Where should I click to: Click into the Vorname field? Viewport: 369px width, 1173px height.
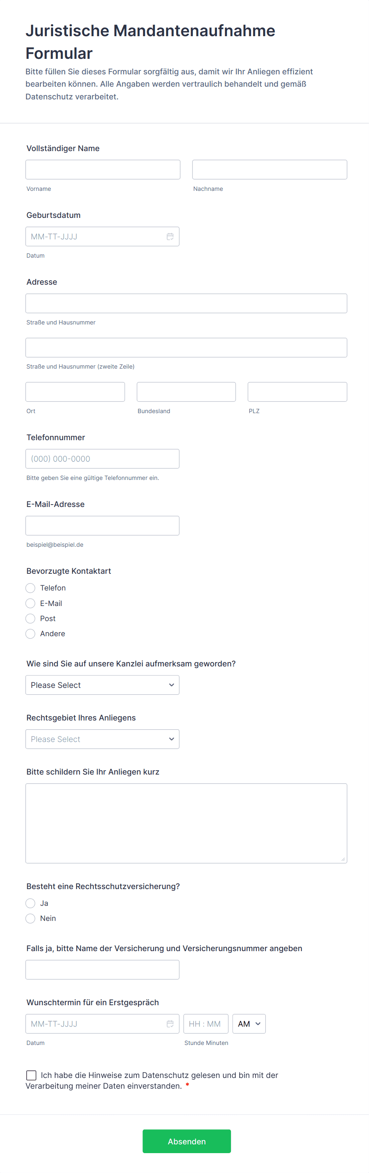(103, 169)
